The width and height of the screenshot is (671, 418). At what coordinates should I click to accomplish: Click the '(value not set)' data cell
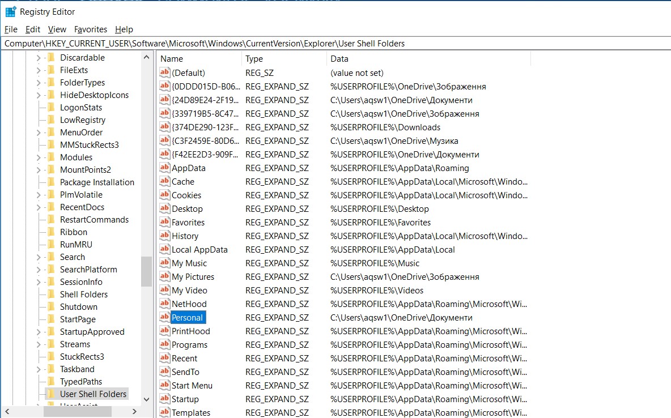pyautogui.click(x=357, y=72)
